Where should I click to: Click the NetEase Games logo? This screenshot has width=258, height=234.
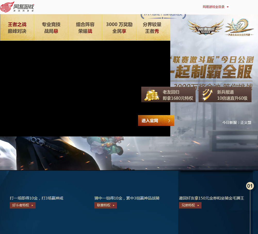tap(17, 7)
